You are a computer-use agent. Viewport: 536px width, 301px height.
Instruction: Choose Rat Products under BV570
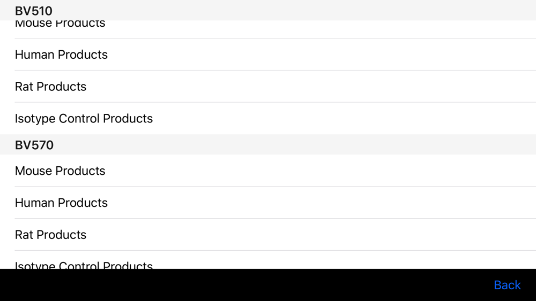point(268,235)
